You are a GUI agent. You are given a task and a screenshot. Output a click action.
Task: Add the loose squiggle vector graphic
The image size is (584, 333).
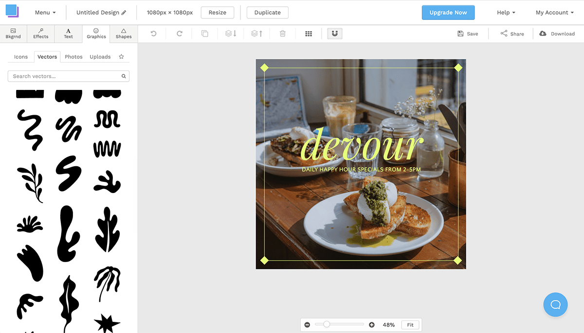tap(30, 129)
